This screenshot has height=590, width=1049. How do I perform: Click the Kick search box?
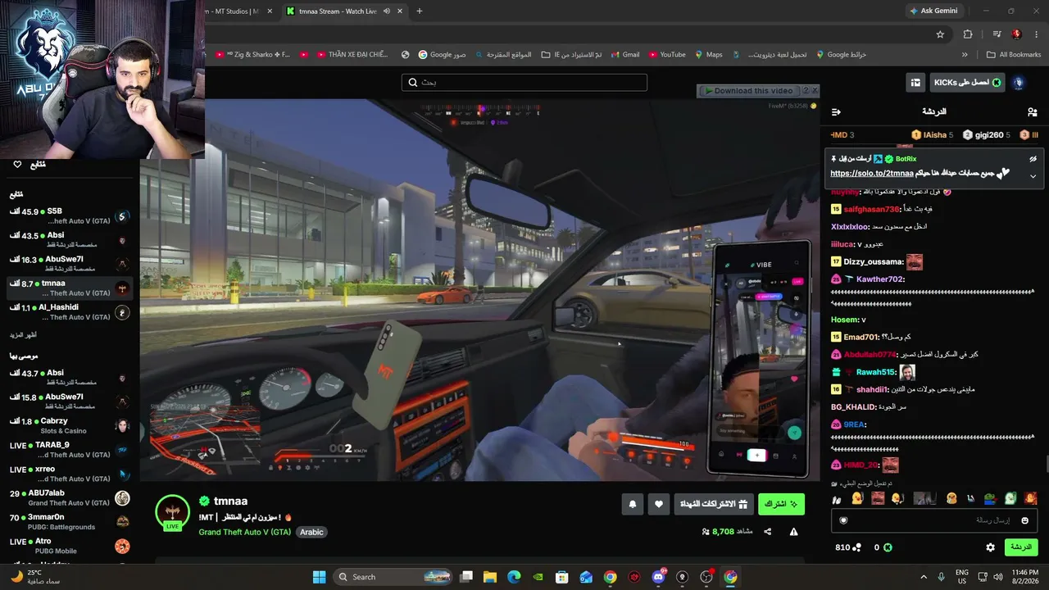click(x=524, y=83)
